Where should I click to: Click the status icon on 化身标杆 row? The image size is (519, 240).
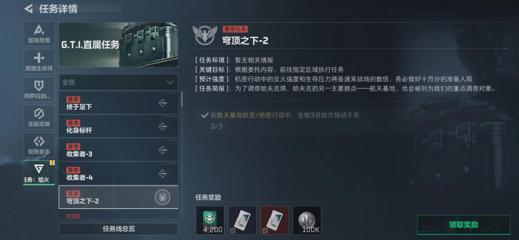coord(163,126)
